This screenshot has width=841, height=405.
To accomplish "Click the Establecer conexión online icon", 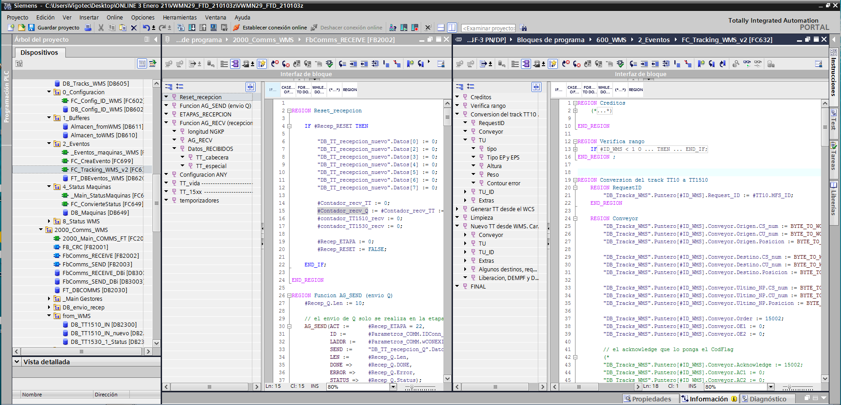I will tap(236, 28).
